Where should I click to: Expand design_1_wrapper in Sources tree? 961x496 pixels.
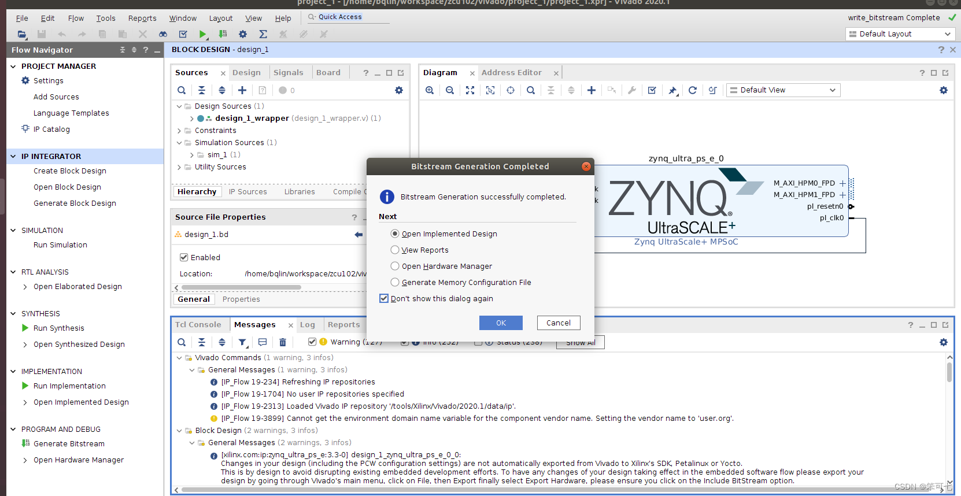[192, 119]
